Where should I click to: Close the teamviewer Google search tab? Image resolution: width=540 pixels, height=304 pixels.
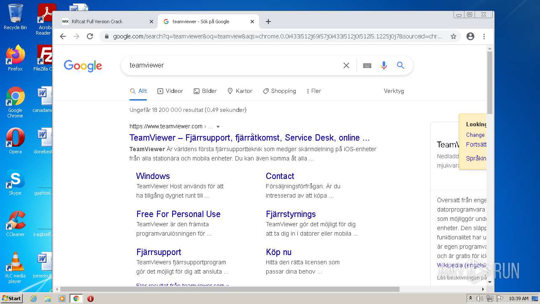252,22
